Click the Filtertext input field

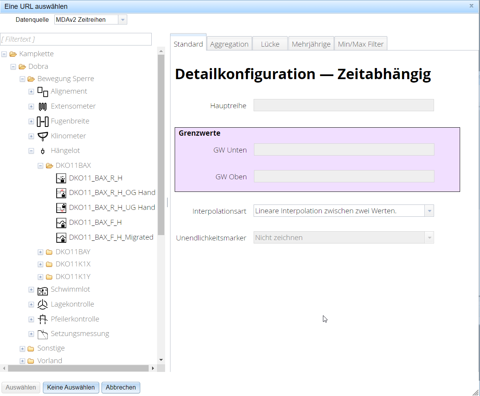[76, 39]
